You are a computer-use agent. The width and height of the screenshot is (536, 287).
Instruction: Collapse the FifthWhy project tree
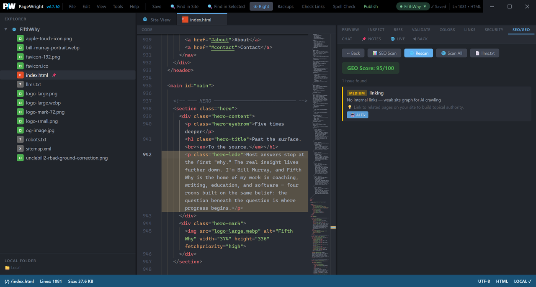[6, 30]
